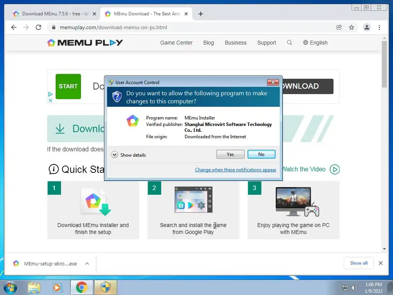Click the Chrome forward arrow
393x295 pixels.
click(x=26, y=27)
